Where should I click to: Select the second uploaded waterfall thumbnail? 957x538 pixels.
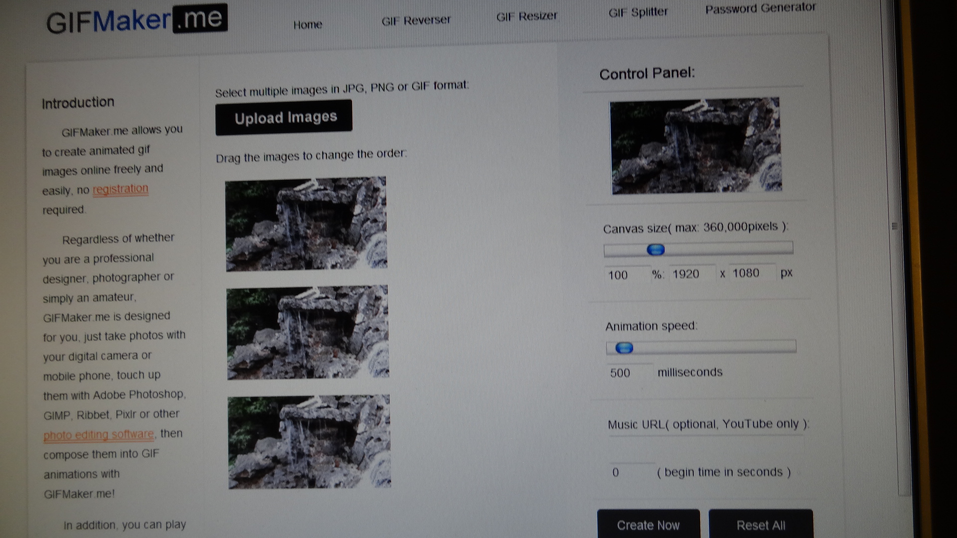click(308, 332)
